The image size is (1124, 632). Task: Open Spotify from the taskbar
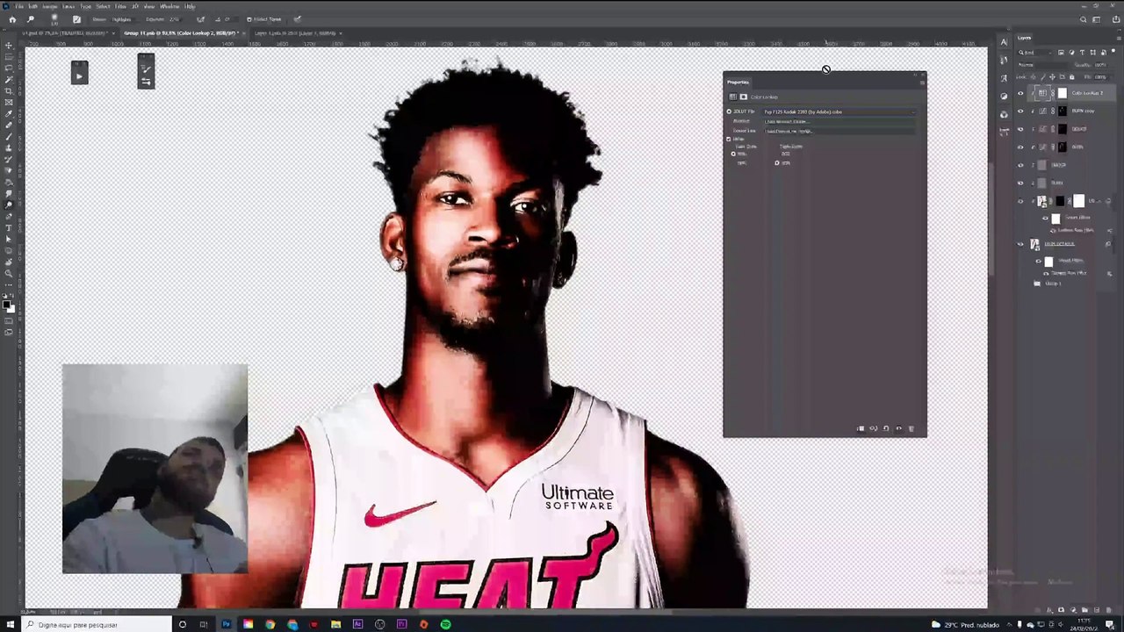coord(445,624)
